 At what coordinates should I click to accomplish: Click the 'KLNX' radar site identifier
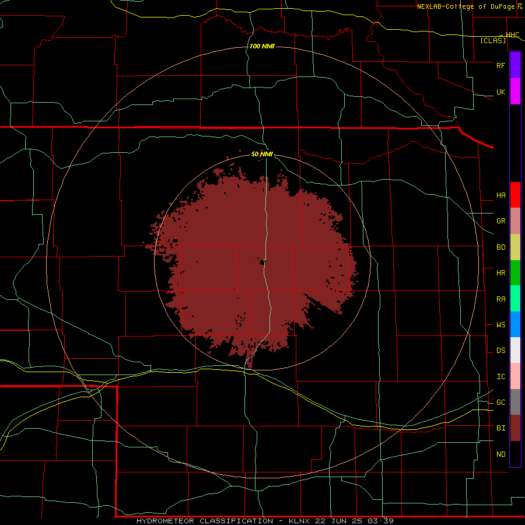(299, 521)
